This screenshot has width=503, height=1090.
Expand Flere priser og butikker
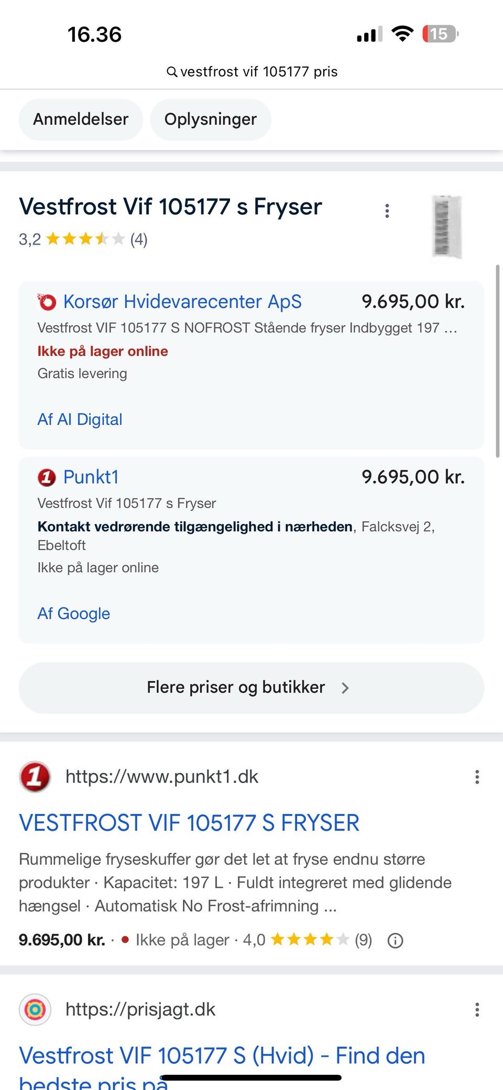pos(251,688)
